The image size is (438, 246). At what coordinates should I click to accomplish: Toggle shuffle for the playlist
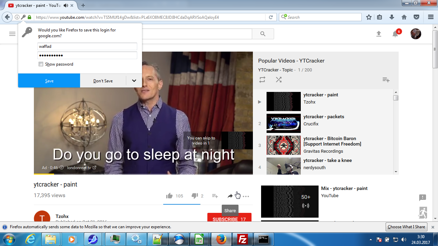click(x=279, y=80)
